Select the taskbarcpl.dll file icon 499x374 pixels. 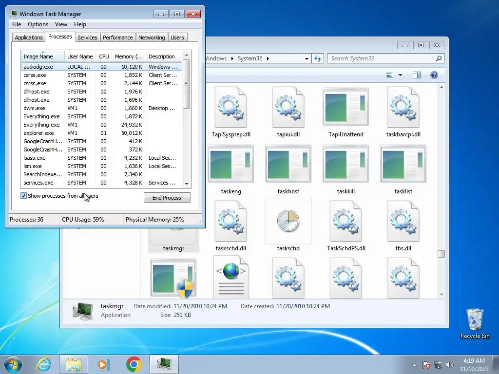click(403, 107)
